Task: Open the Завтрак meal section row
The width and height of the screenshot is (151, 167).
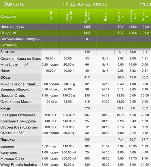Action: click(75, 52)
